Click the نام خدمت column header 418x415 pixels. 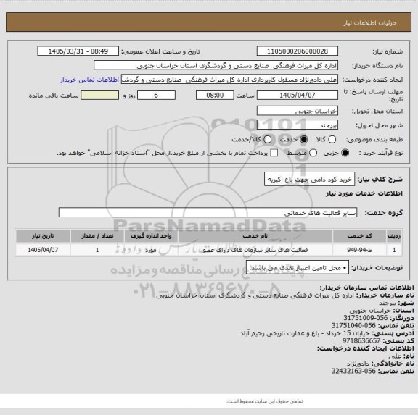pos(255,236)
